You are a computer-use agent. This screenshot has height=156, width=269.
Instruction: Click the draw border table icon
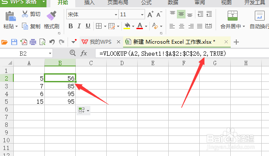(x=111, y=26)
